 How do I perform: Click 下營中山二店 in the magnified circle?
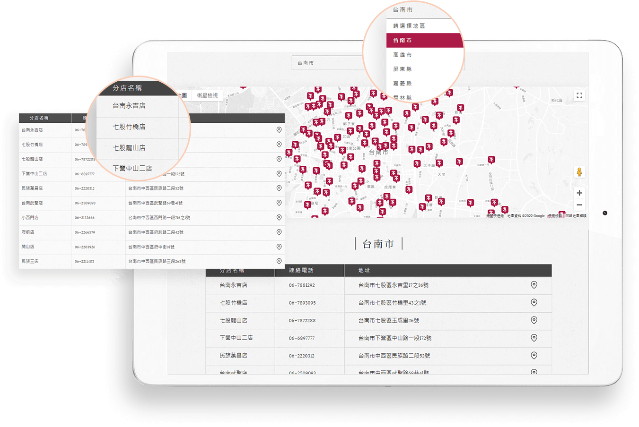pos(132,168)
